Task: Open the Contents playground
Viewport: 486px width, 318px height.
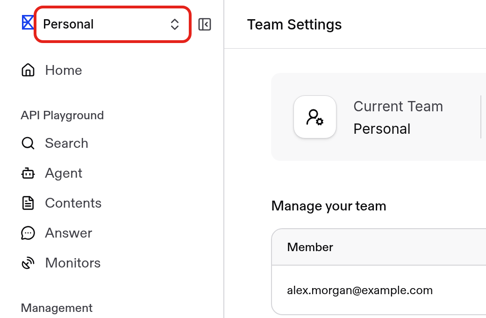Action: 73,203
